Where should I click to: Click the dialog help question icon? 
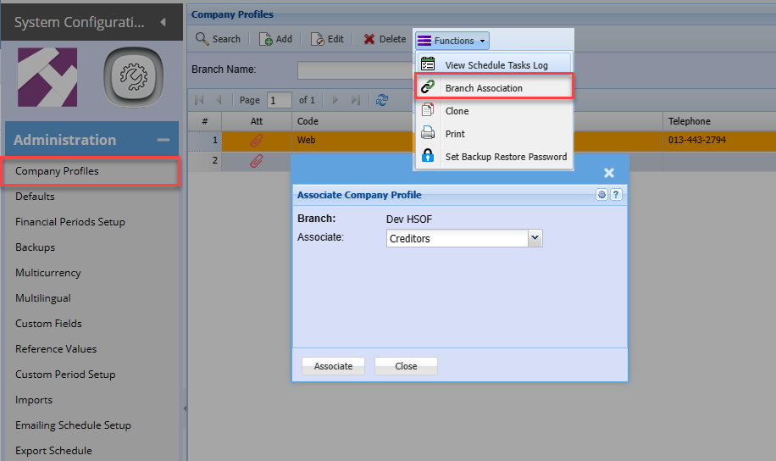tap(616, 195)
